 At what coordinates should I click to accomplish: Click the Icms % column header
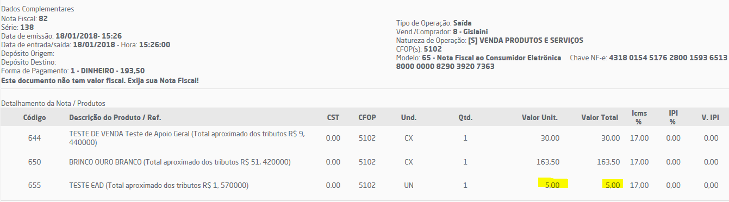(639, 117)
